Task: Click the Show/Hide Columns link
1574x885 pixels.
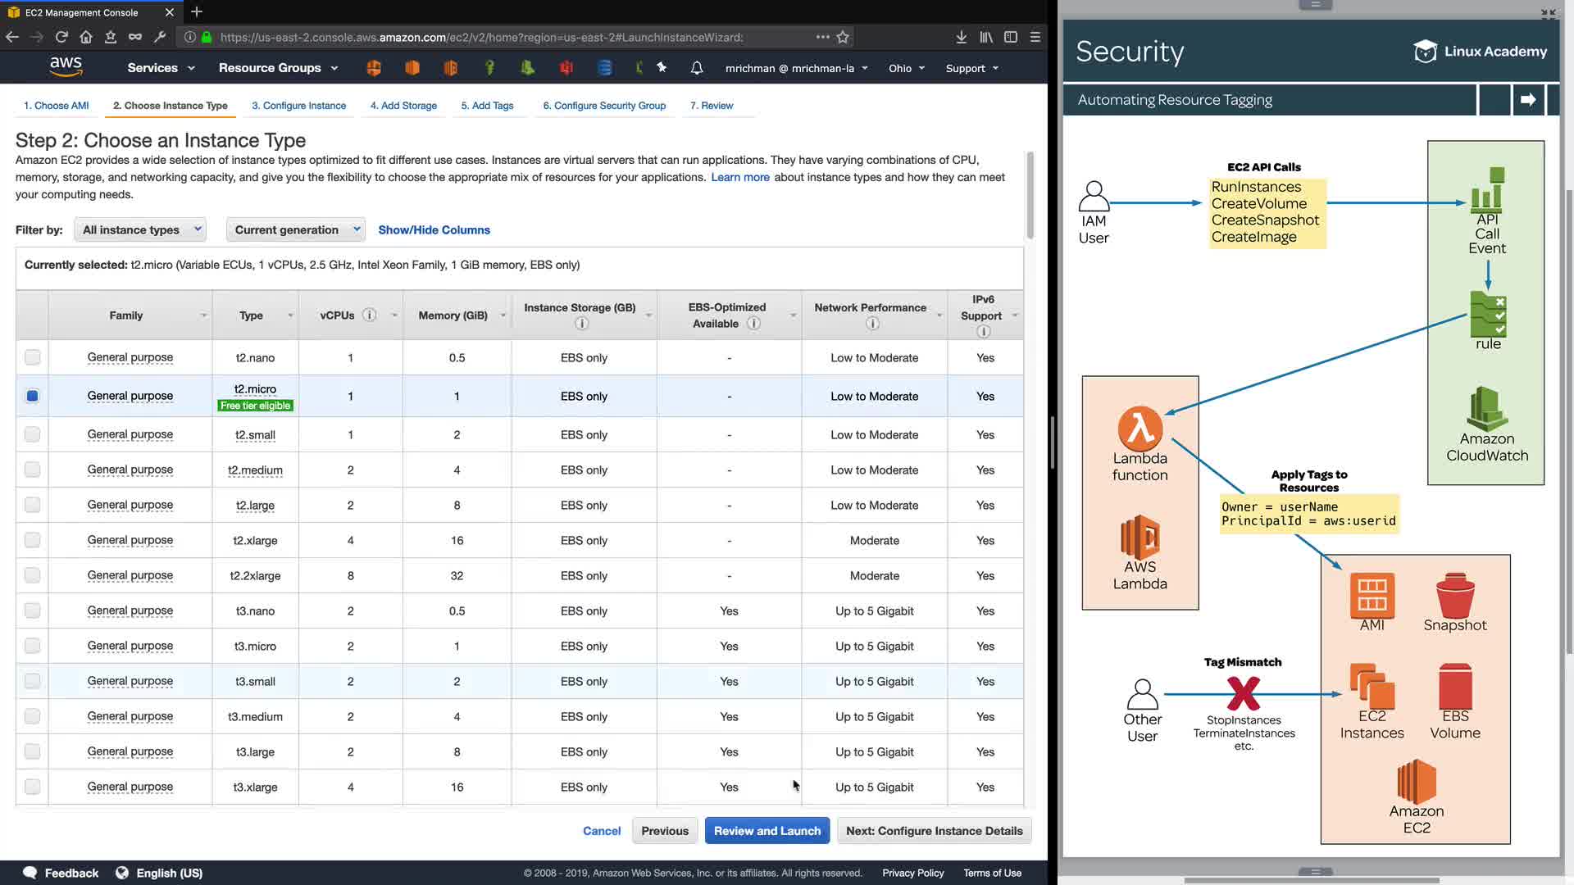Action: (434, 230)
